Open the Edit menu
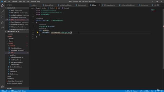 [x=9, y=2]
